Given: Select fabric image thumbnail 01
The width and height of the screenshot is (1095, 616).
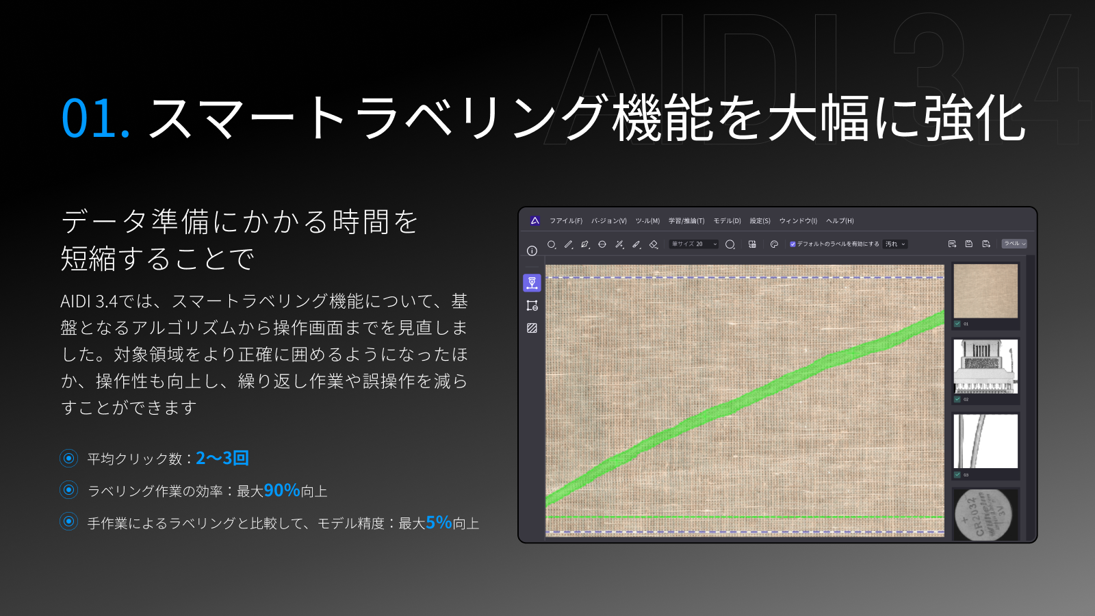Looking at the screenshot, I should (x=985, y=291).
